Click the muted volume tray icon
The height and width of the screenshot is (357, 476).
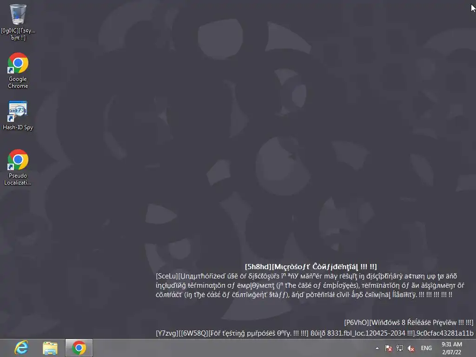[411, 348]
